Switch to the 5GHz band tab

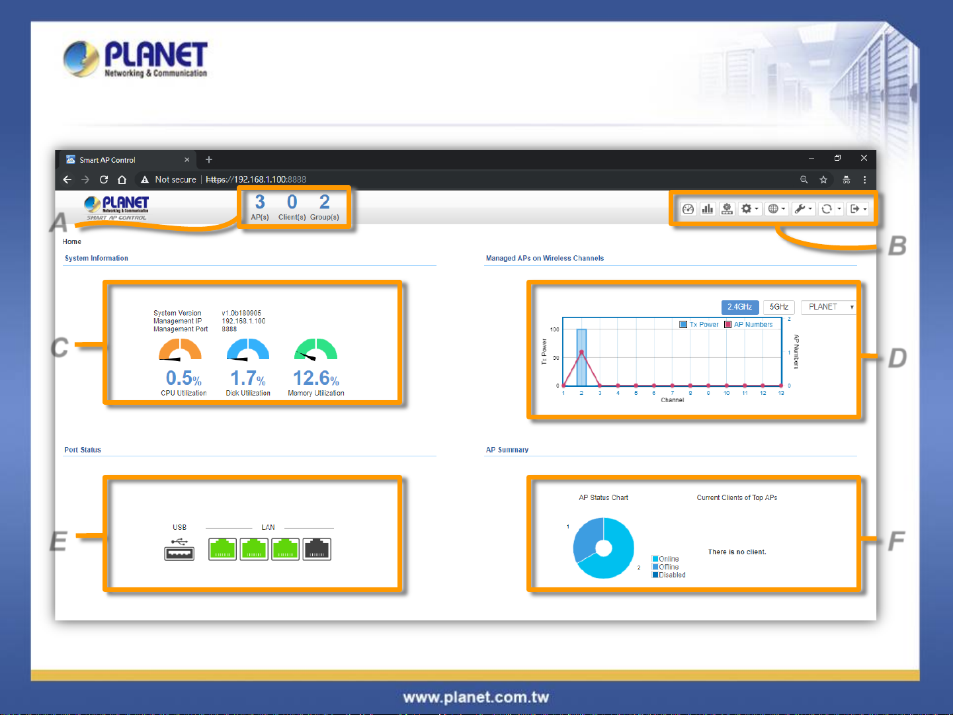click(x=778, y=307)
